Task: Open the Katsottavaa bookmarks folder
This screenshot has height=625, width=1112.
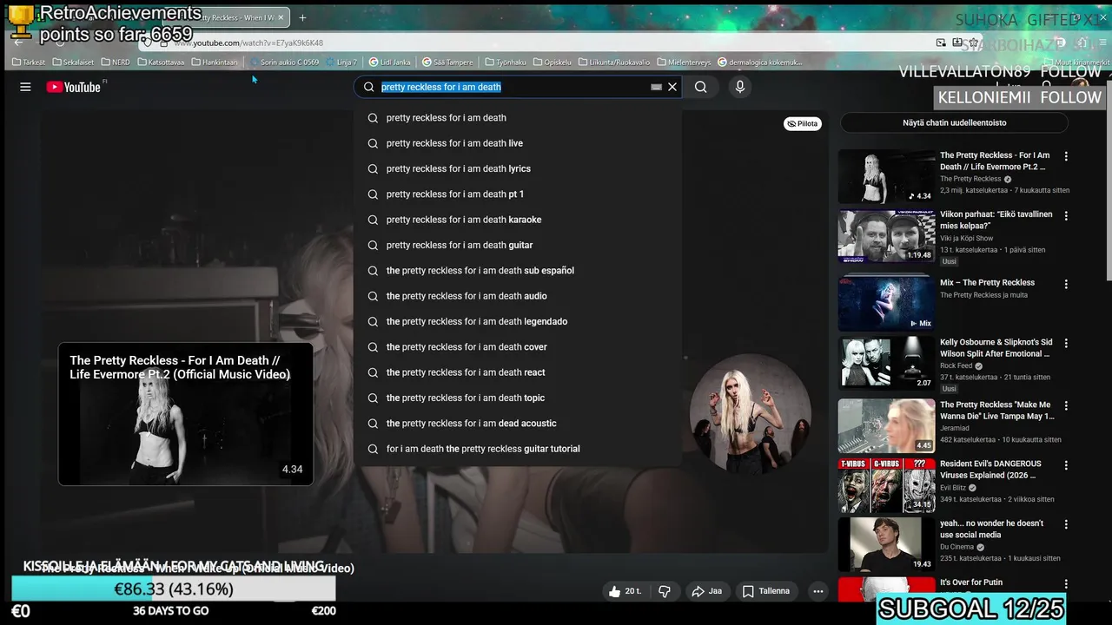Action: click(x=161, y=62)
